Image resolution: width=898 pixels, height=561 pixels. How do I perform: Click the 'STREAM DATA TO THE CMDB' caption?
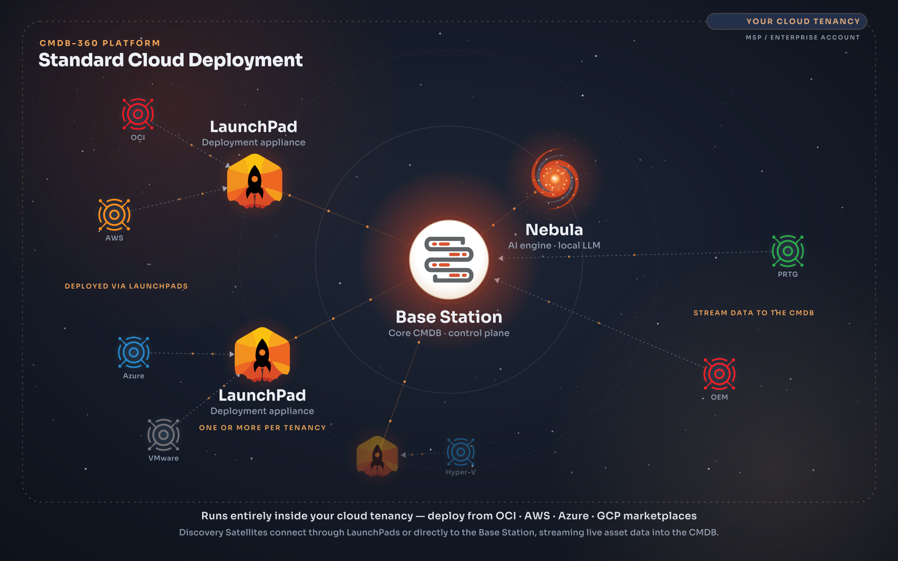tap(753, 313)
